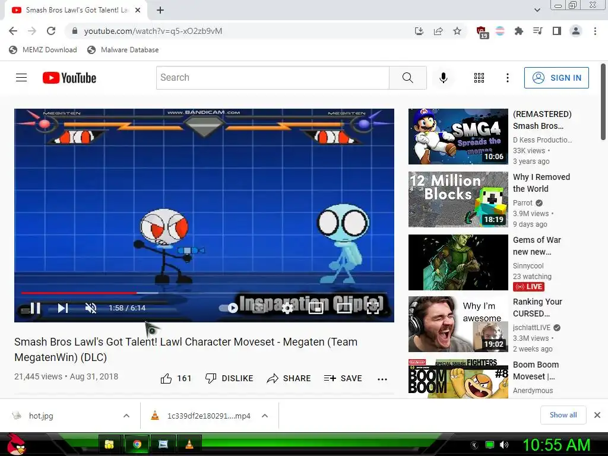View site info lock icon

[x=75, y=31]
